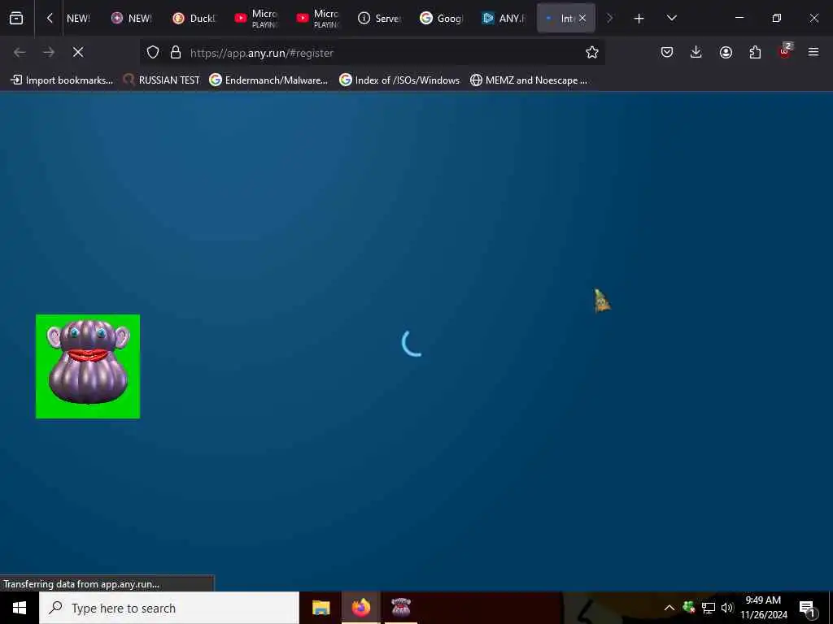Expand the list all tabs dropdown
Viewport: 833px width, 624px height.
(x=671, y=18)
